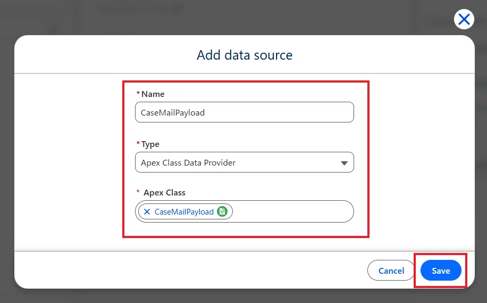
Task: Click the Type field label
Action: [150, 144]
